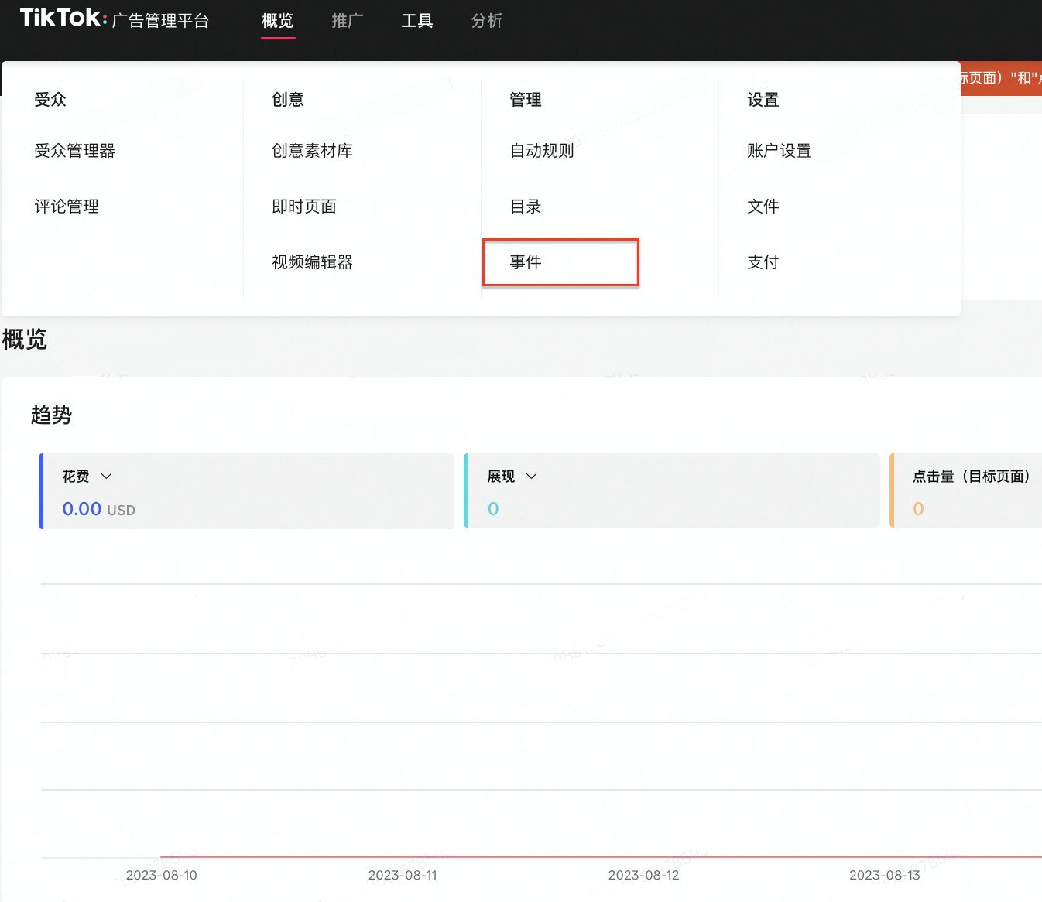Viewport: 1042px width, 902px height.
Task: Click the highlighted 事件 menu item
Action: click(526, 262)
